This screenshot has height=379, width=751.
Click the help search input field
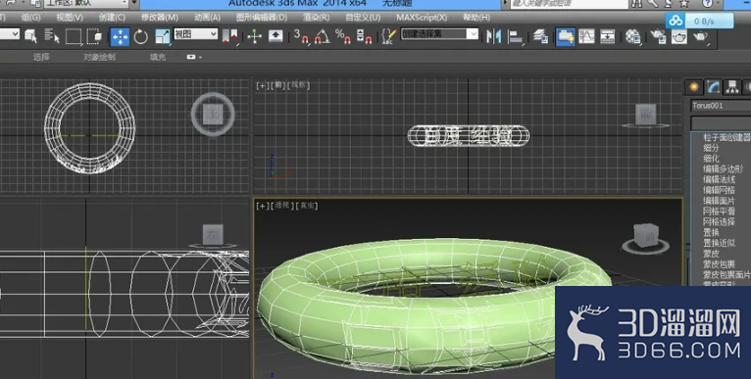[569, 3]
